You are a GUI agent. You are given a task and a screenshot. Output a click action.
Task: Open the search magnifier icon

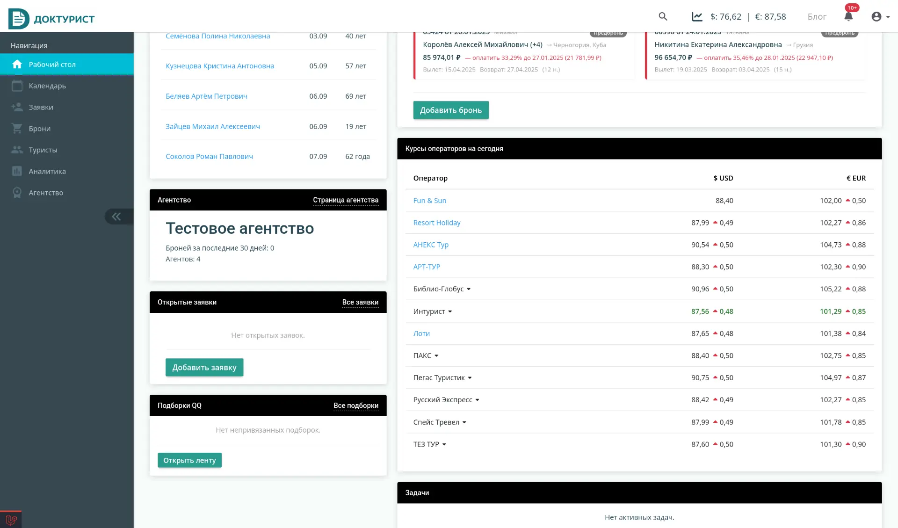[x=663, y=16]
